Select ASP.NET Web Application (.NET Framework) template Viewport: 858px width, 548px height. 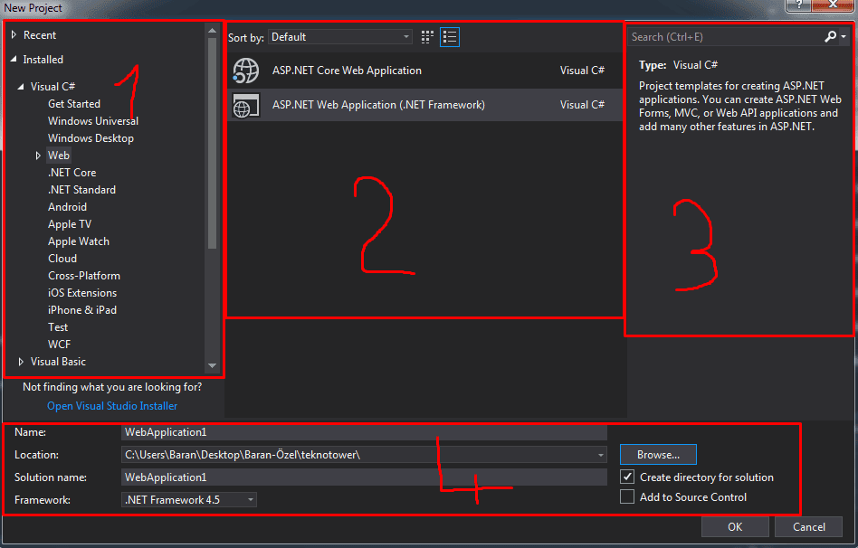point(424,105)
